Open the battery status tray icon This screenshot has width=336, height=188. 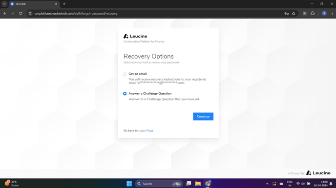[x=309, y=184]
